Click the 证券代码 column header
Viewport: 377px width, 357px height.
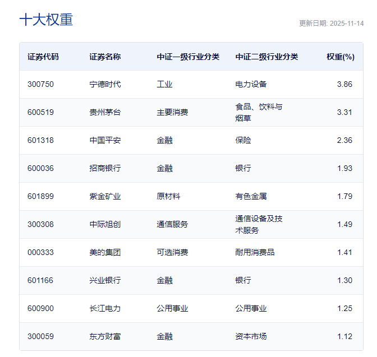[x=43, y=57]
